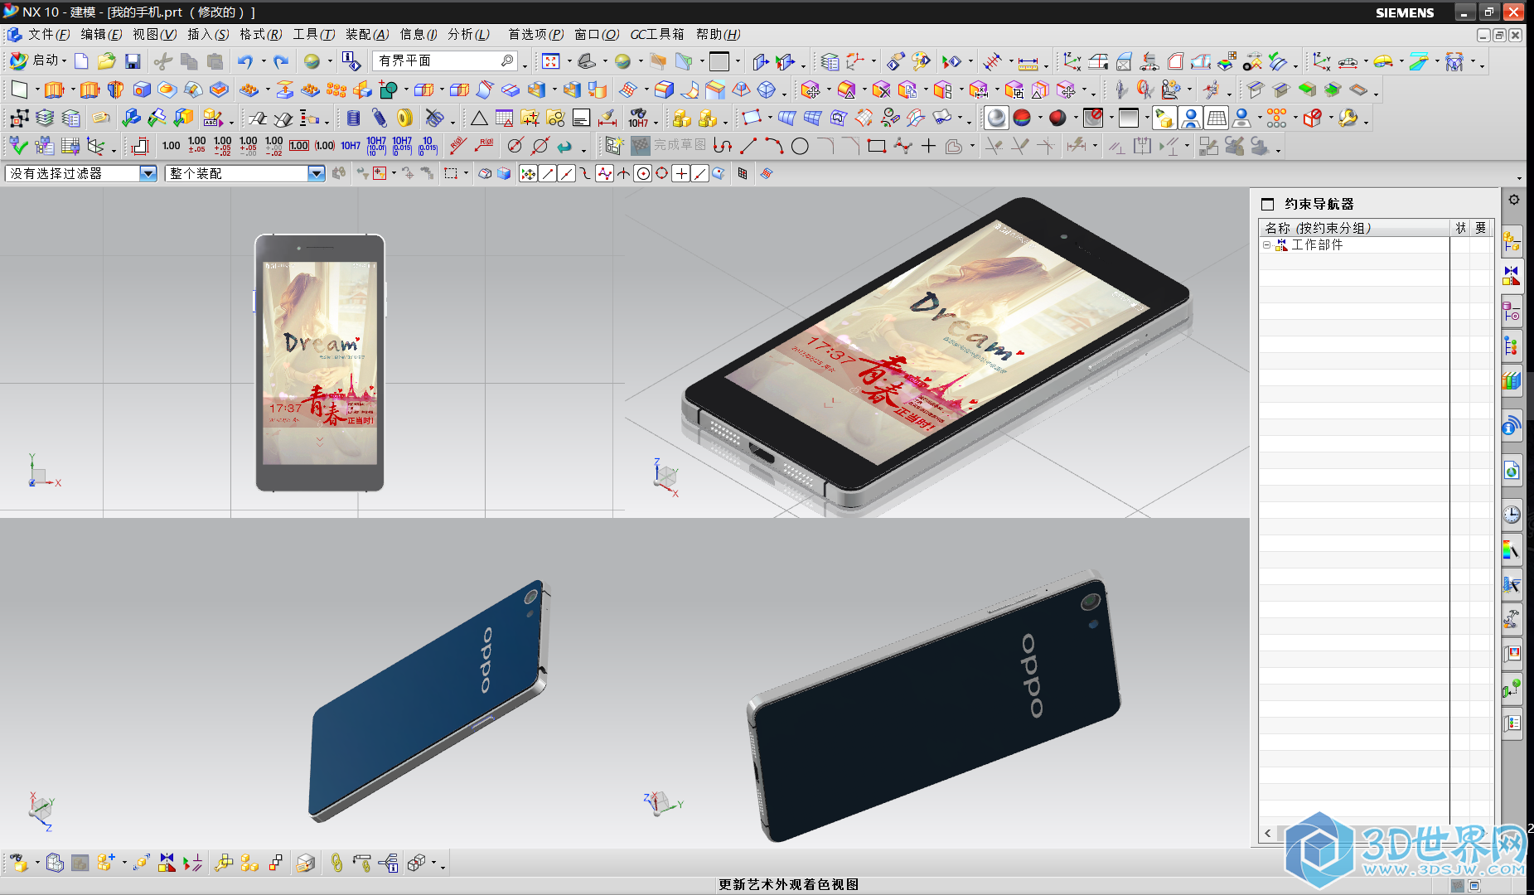Image resolution: width=1534 pixels, height=895 pixels.
Task: Toggle snap to arc center option
Action: pyautogui.click(x=643, y=173)
